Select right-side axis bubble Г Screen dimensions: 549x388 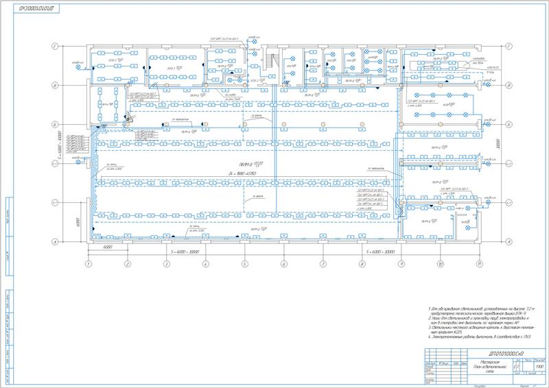point(509,46)
